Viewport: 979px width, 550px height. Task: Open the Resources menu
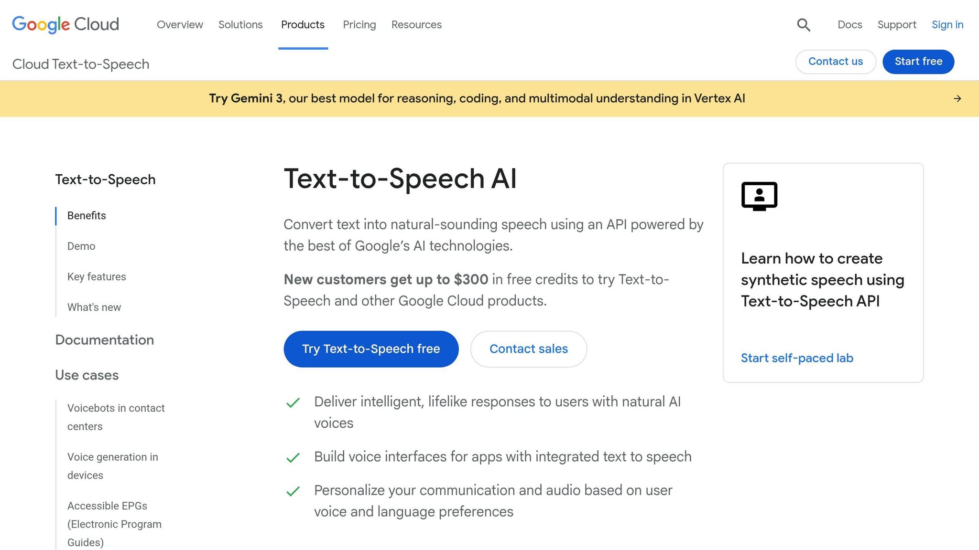(x=416, y=25)
